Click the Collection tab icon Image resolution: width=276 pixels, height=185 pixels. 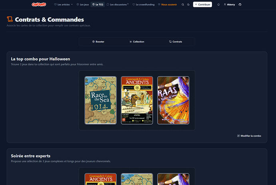click(x=131, y=42)
